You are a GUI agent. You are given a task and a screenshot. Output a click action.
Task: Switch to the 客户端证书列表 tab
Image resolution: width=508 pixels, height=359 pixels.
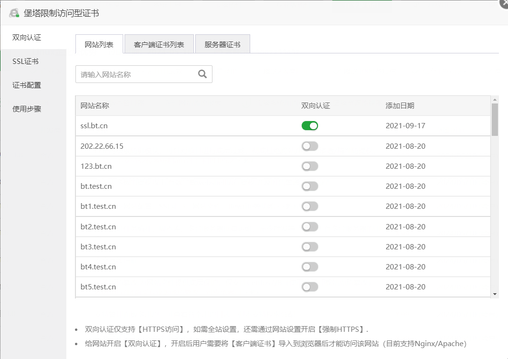coord(159,43)
